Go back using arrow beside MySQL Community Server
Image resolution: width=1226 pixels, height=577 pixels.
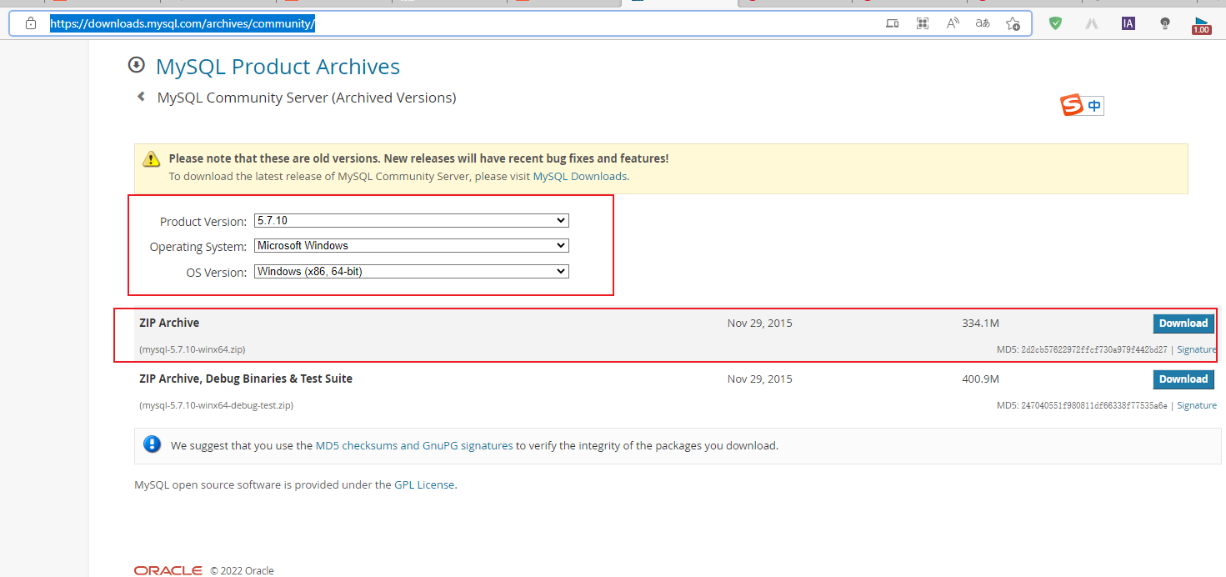pyautogui.click(x=141, y=97)
